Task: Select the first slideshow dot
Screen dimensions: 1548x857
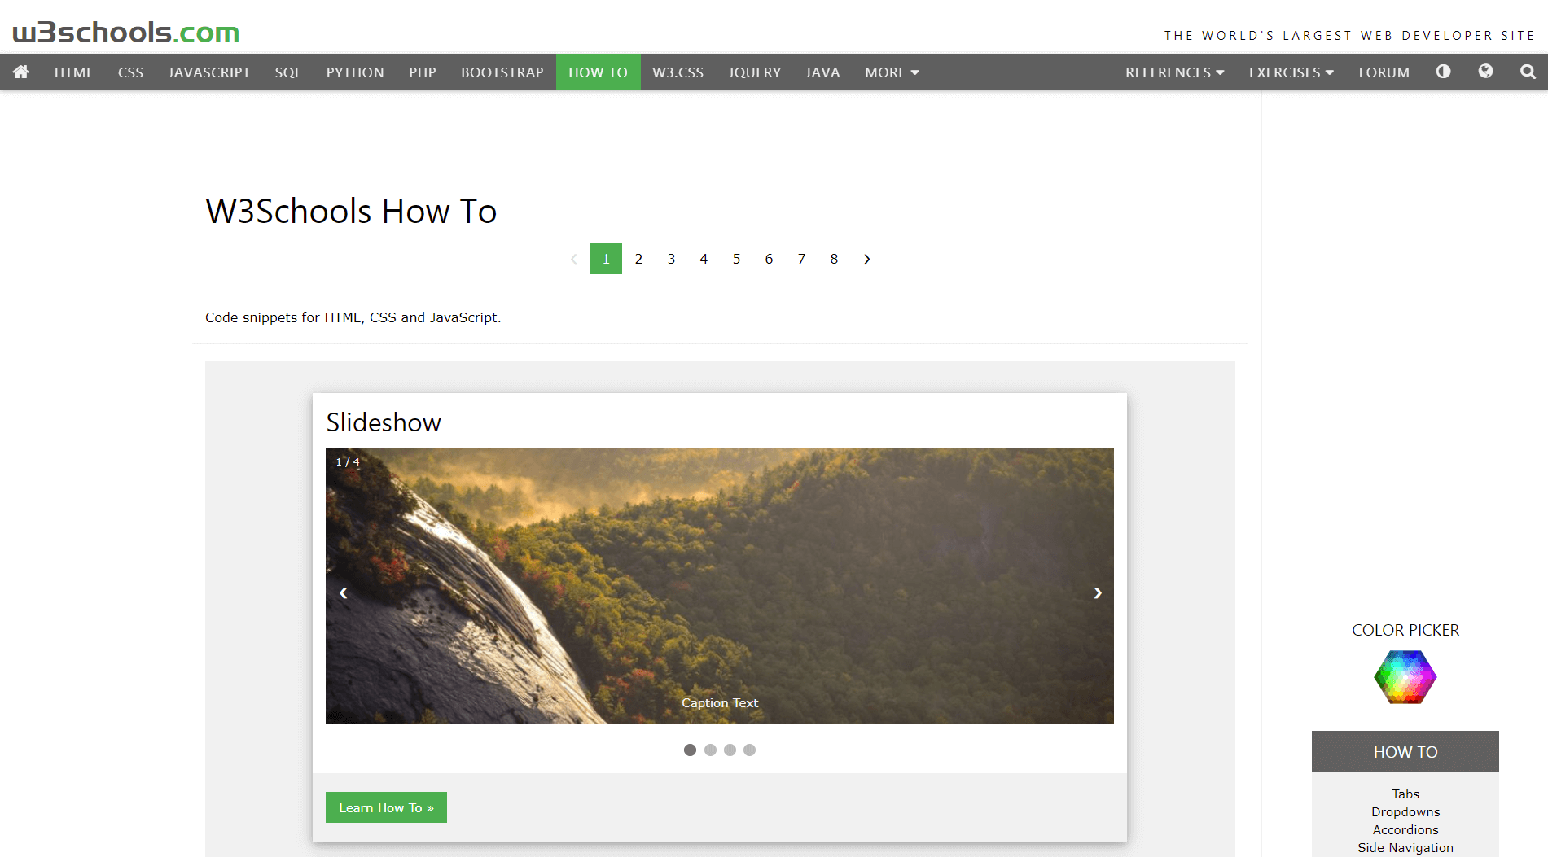Action: 690,750
